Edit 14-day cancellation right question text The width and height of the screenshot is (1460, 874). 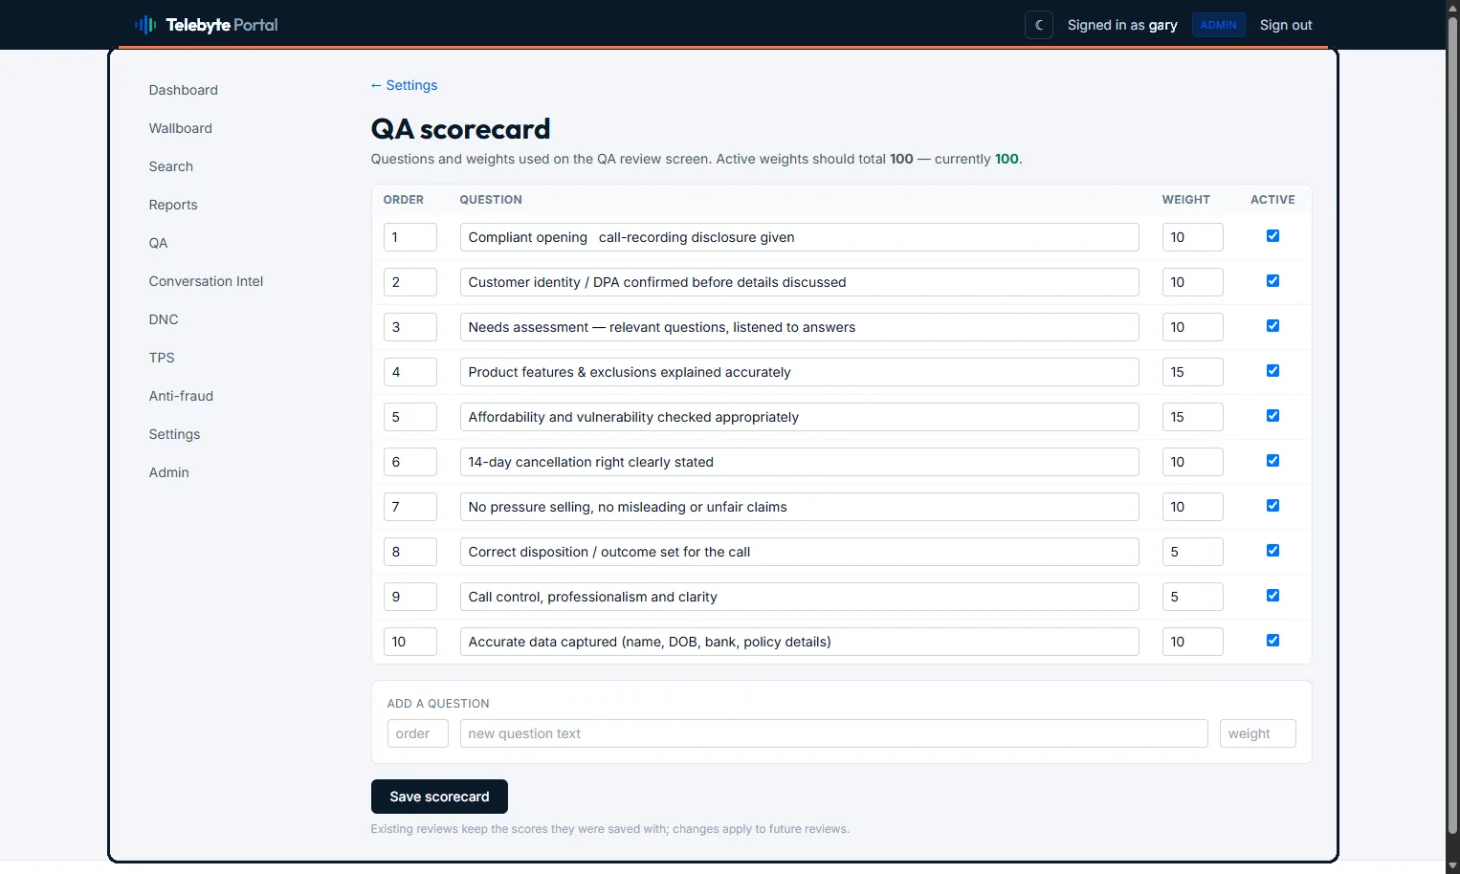tap(799, 462)
